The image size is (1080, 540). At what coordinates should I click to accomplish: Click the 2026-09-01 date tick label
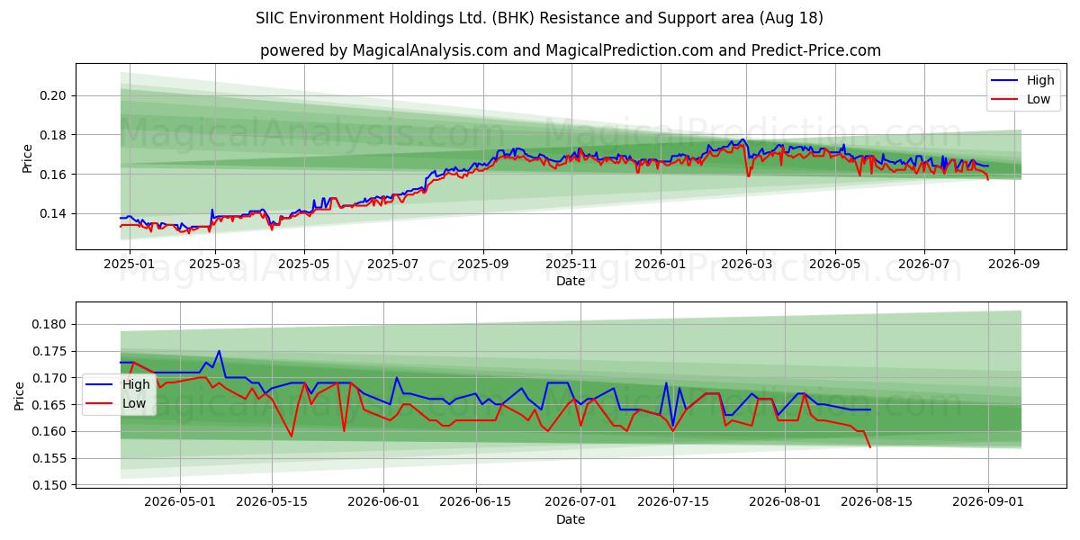pos(989,502)
